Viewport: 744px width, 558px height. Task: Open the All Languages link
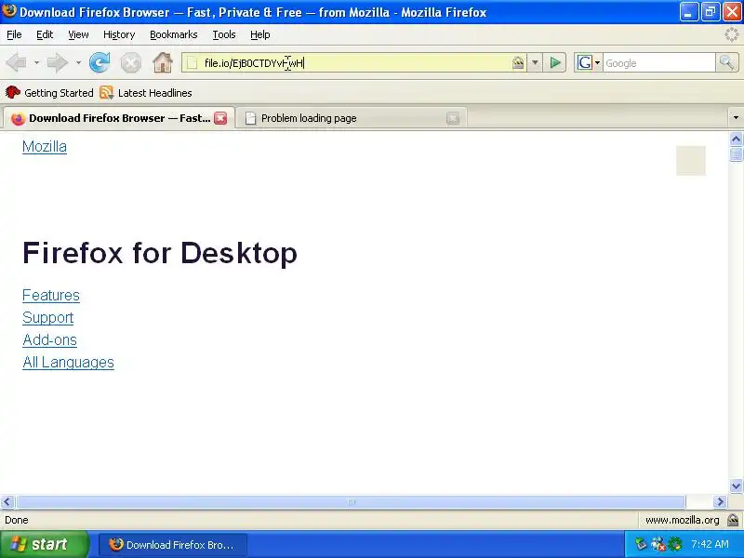(x=68, y=362)
